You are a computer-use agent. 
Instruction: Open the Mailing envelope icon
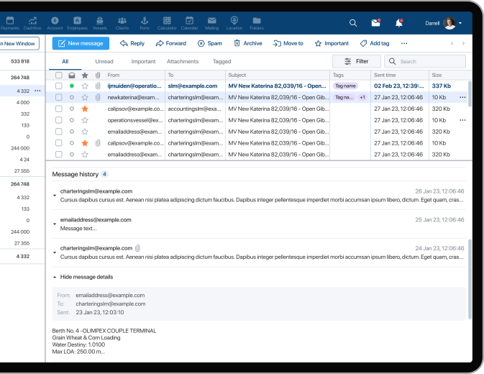click(x=211, y=21)
